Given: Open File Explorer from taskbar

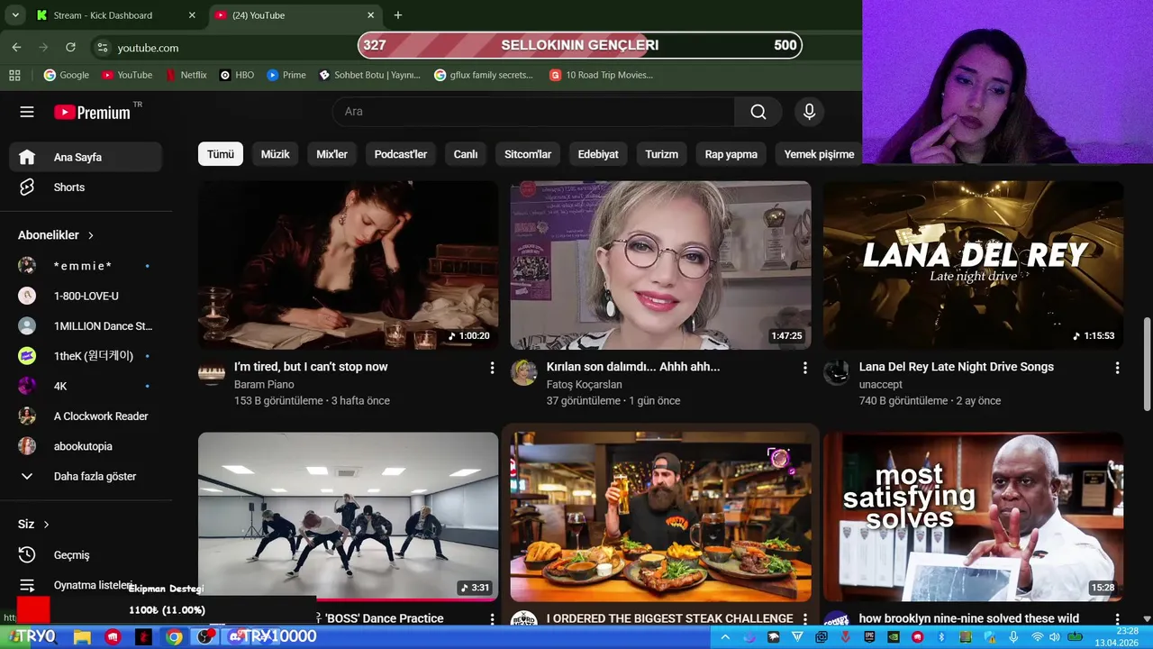Looking at the screenshot, I should coord(82,637).
